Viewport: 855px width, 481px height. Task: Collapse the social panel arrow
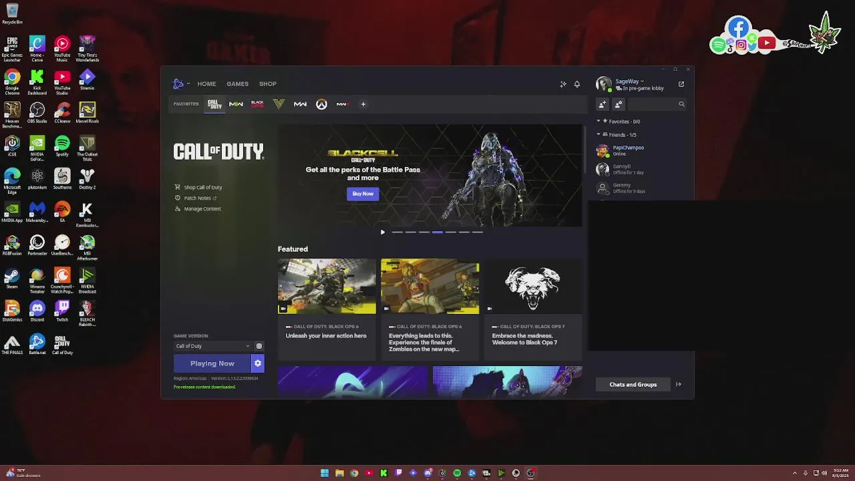pyautogui.click(x=679, y=385)
